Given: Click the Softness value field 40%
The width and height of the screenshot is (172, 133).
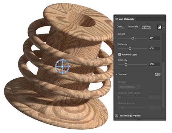Looking at the screenshot, I should click(155, 49).
